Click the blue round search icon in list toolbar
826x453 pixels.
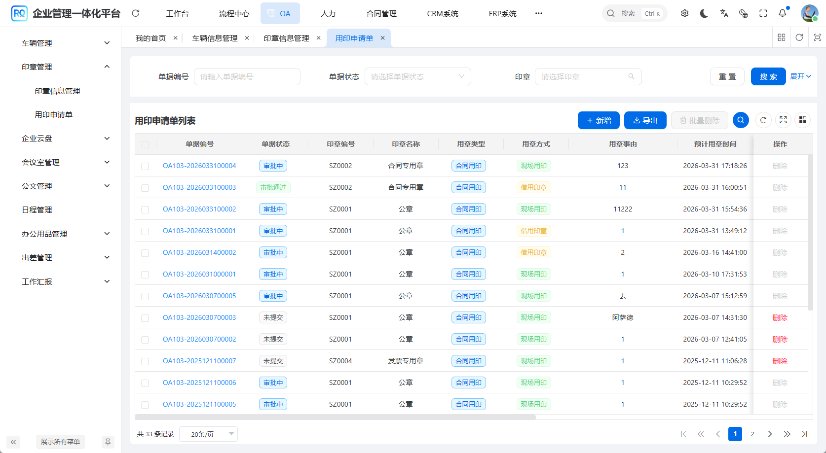coord(741,120)
